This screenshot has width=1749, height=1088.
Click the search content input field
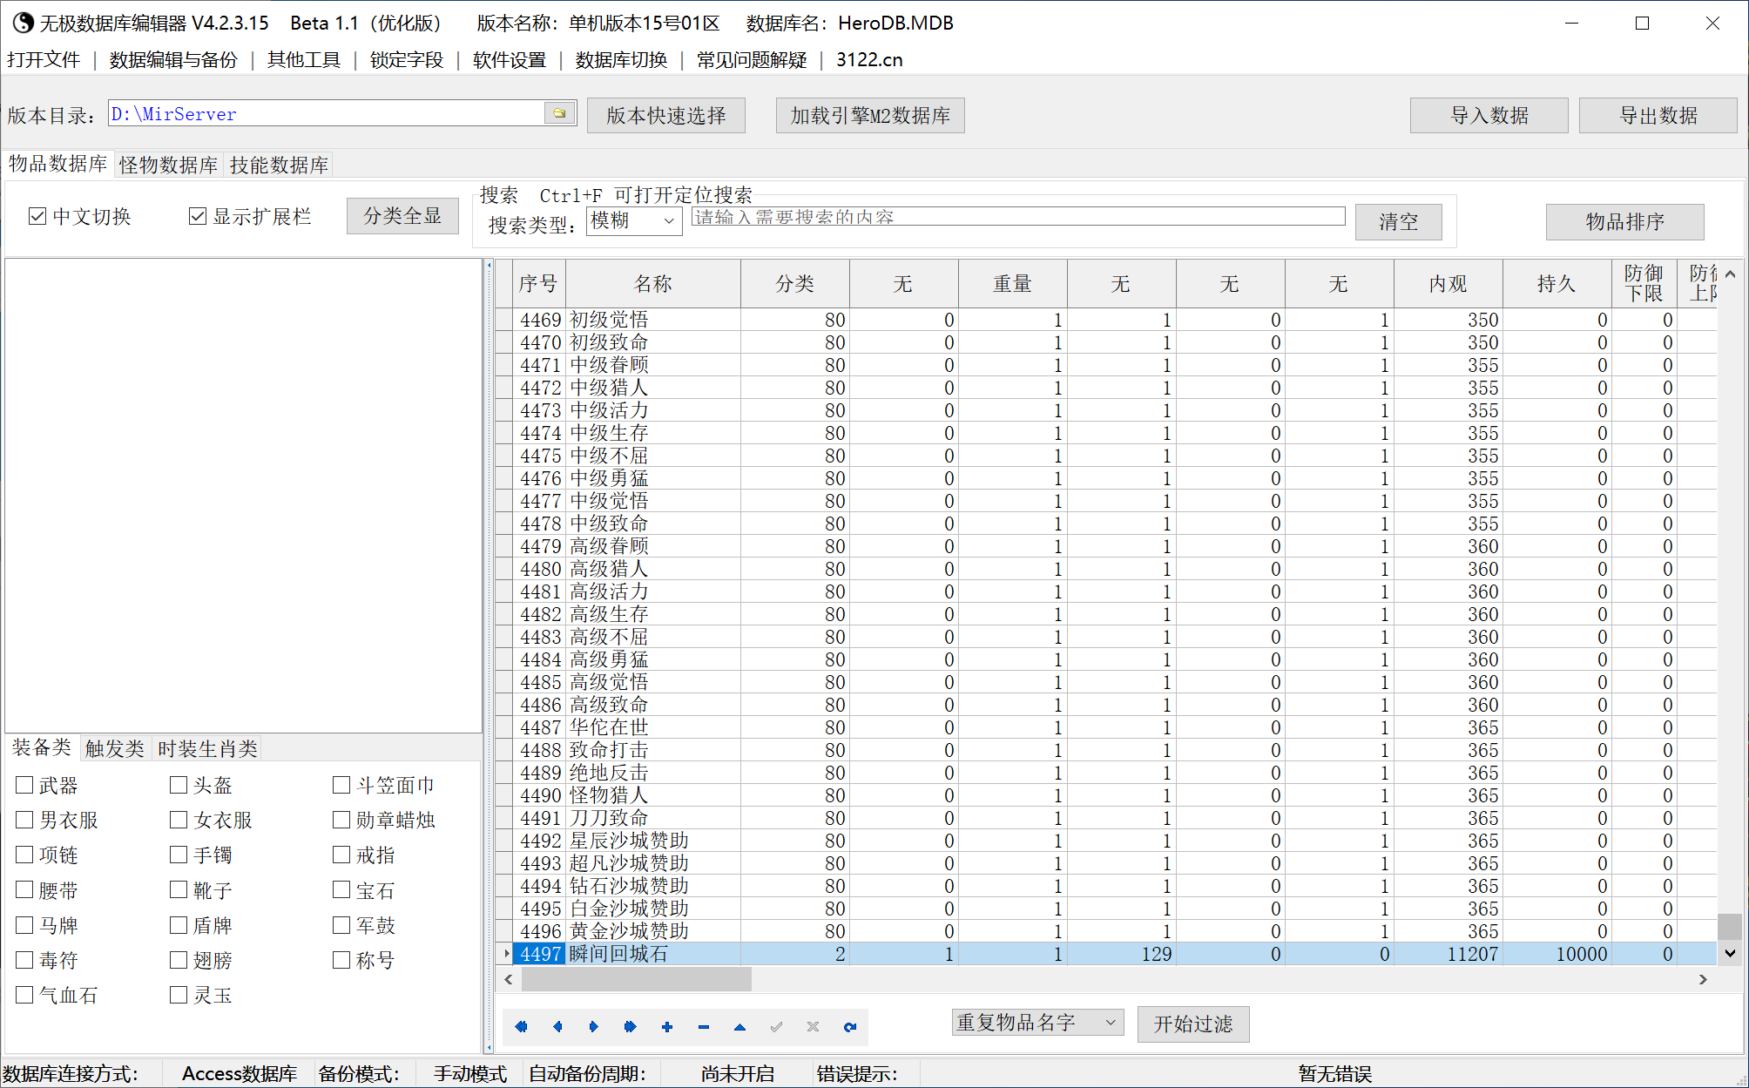pos(1018,217)
